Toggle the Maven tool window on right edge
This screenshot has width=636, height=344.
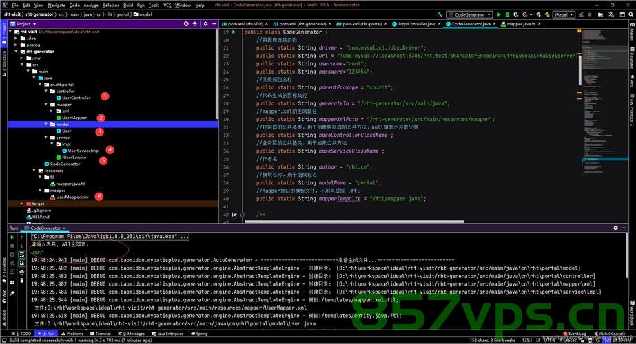pos(632,32)
